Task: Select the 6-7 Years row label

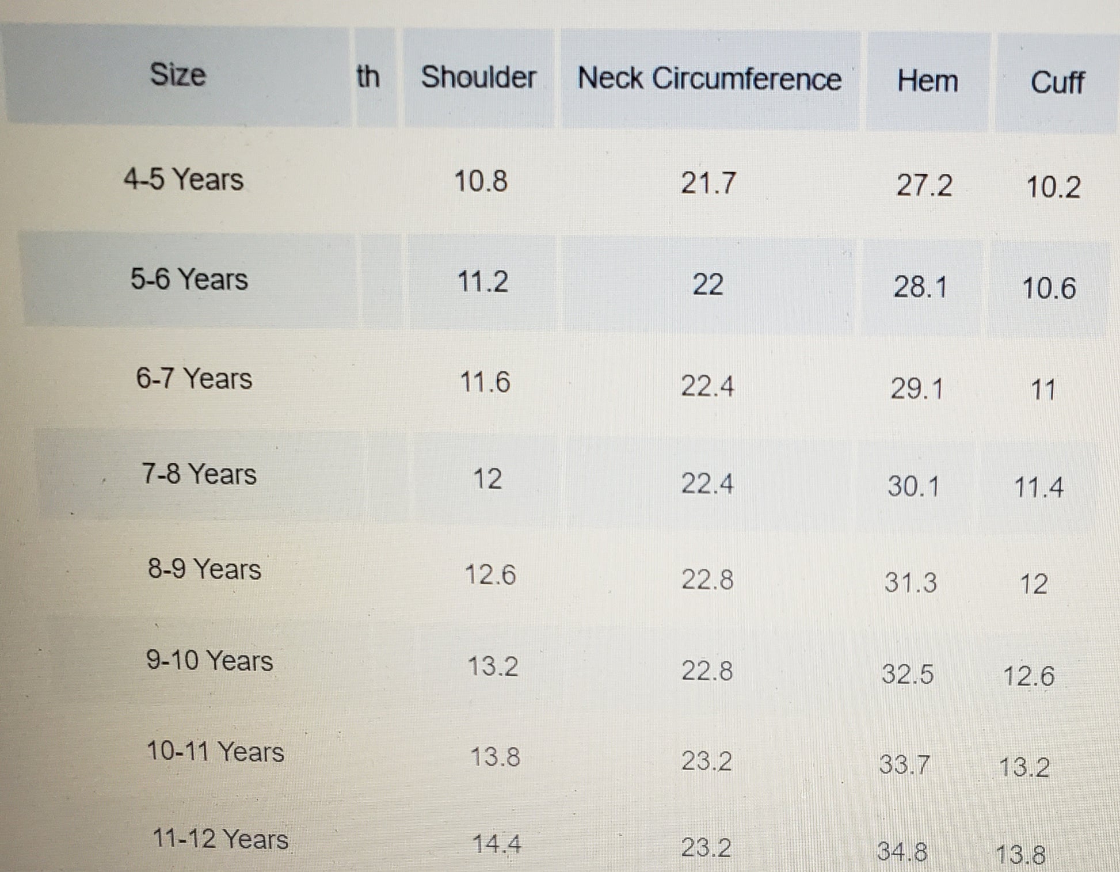Action: [194, 379]
